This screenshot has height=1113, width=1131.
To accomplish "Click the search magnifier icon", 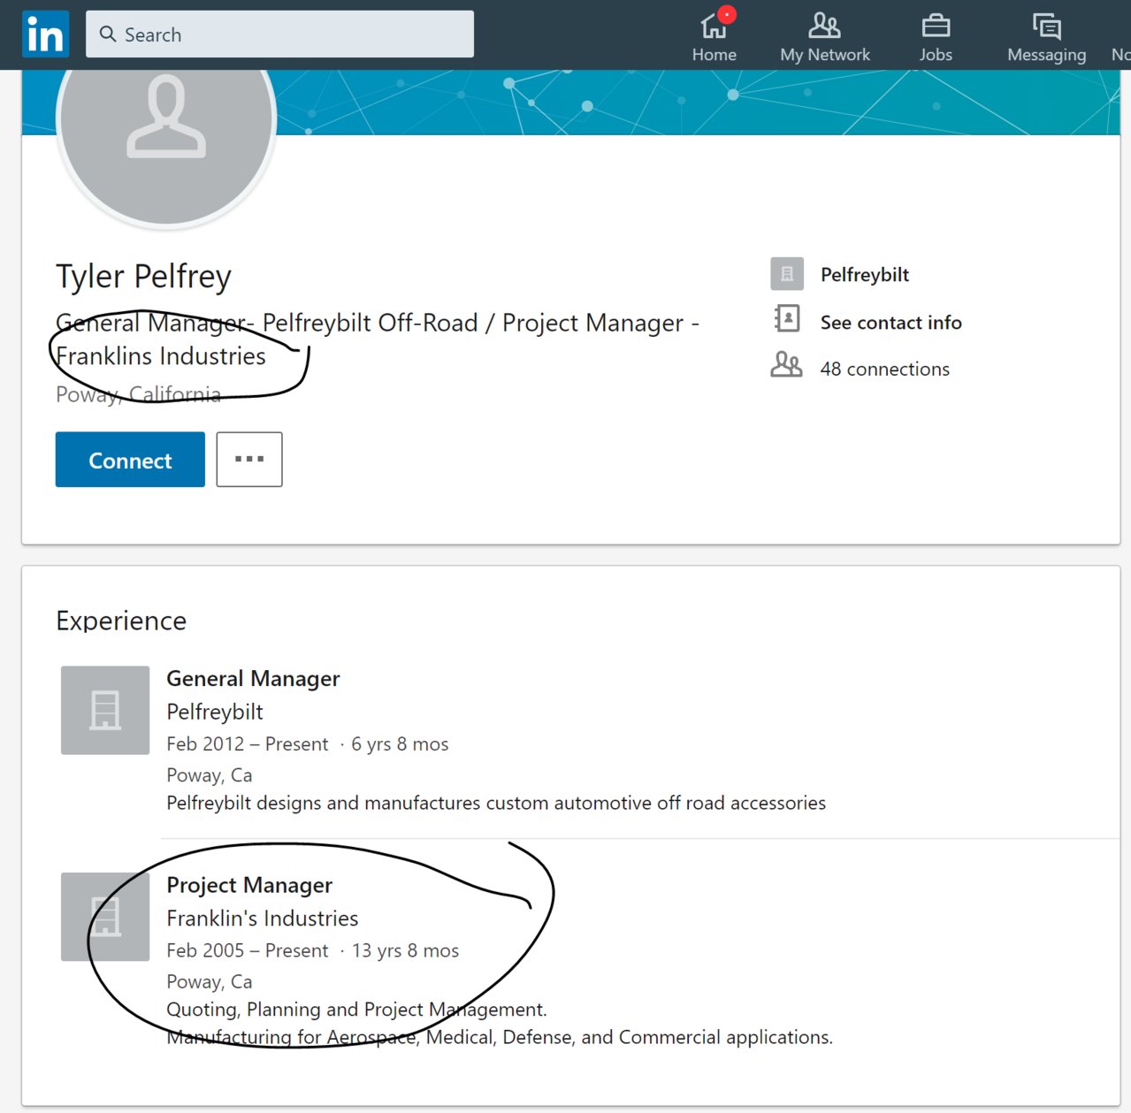I will click(108, 34).
